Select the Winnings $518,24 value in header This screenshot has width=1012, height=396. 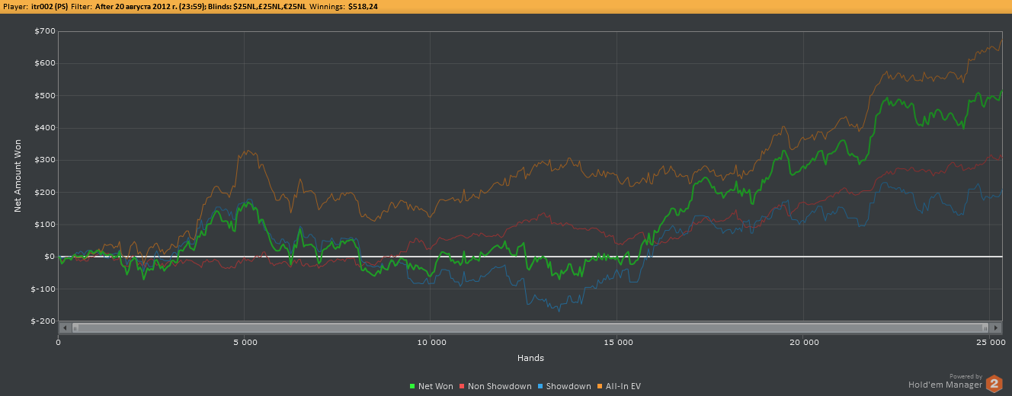click(363, 6)
